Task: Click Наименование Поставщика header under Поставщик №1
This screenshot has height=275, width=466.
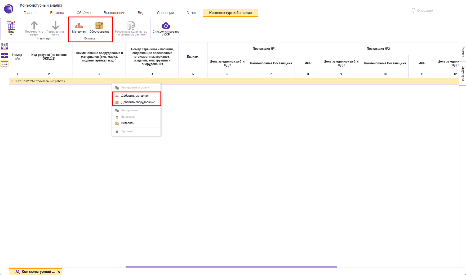Action: tap(271, 63)
